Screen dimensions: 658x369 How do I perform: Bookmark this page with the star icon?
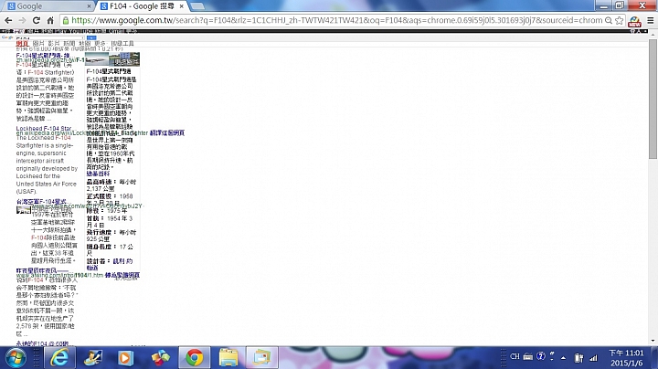[619, 20]
